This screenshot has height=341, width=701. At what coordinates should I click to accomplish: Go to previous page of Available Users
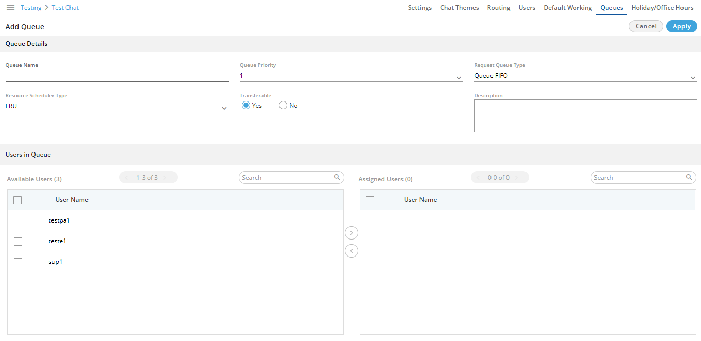pos(127,178)
